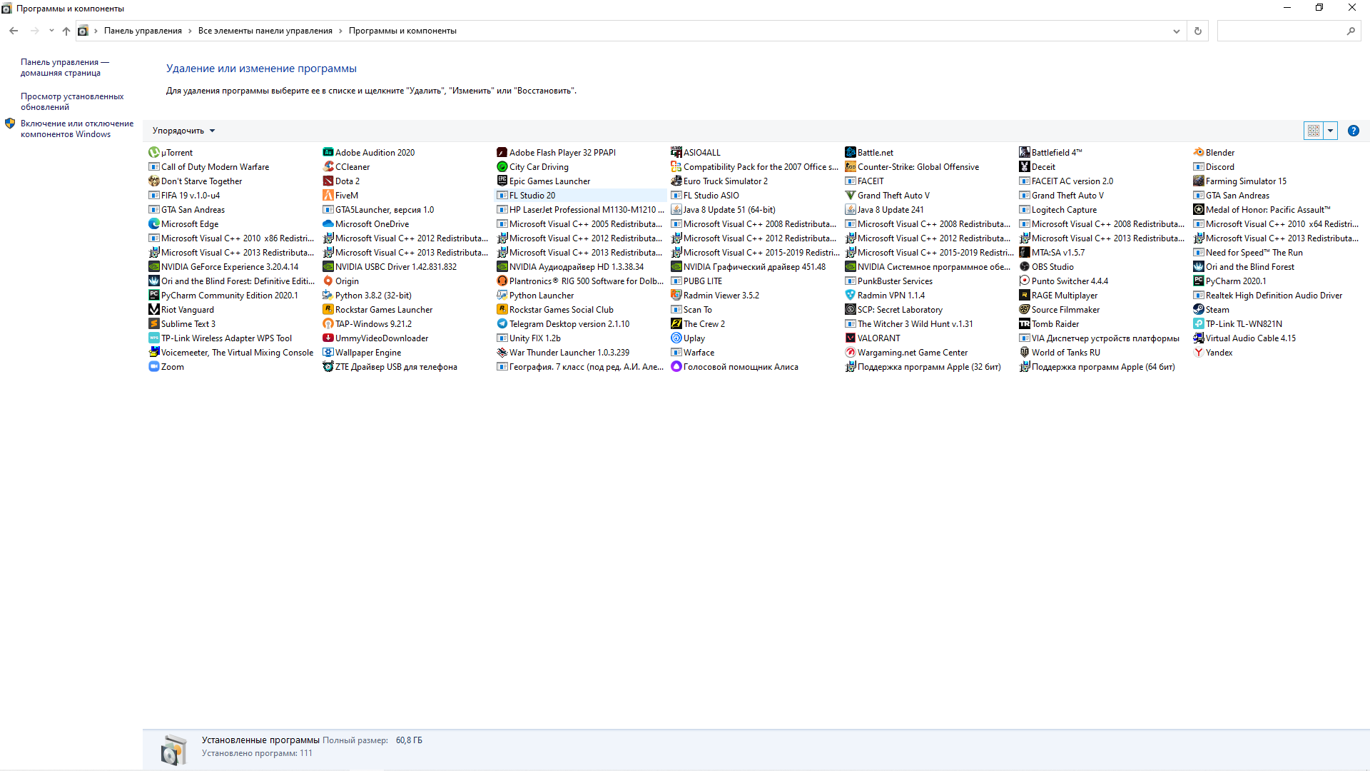Select the Zoom icon
The image size is (1370, 771).
(153, 367)
